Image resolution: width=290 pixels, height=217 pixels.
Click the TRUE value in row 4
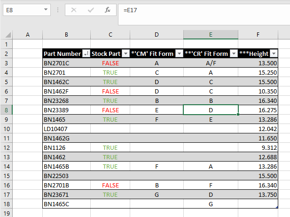coord(110,73)
